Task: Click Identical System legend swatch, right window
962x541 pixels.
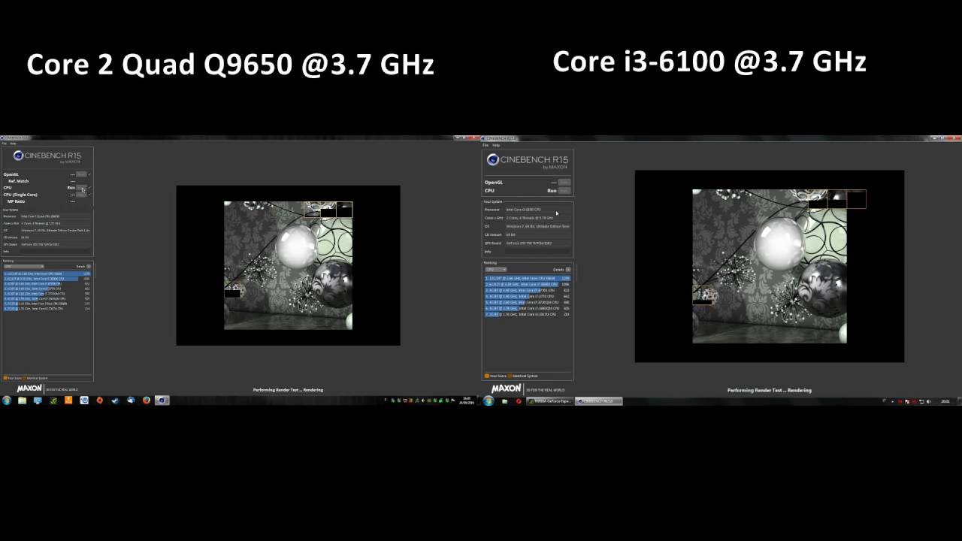Action: point(511,376)
